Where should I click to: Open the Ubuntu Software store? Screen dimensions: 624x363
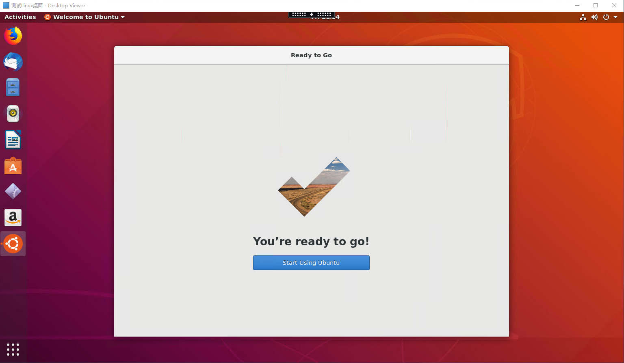coord(13,165)
